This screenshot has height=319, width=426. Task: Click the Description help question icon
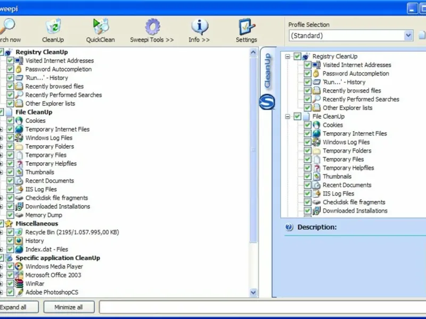pyautogui.click(x=289, y=227)
